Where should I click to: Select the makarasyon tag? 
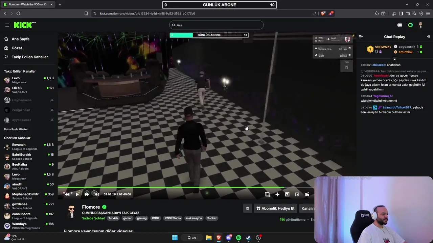(194, 218)
